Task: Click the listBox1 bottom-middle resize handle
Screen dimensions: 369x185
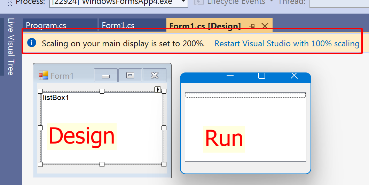Action: (x=102, y=164)
